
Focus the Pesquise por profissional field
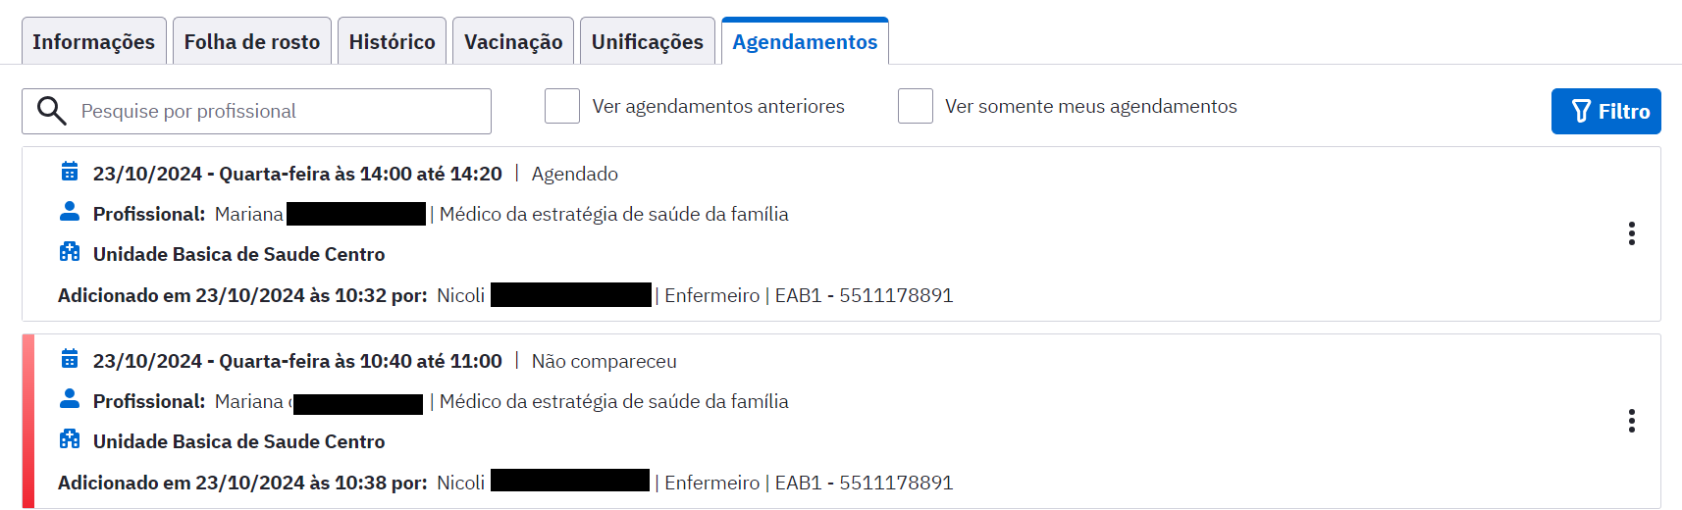point(257,111)
